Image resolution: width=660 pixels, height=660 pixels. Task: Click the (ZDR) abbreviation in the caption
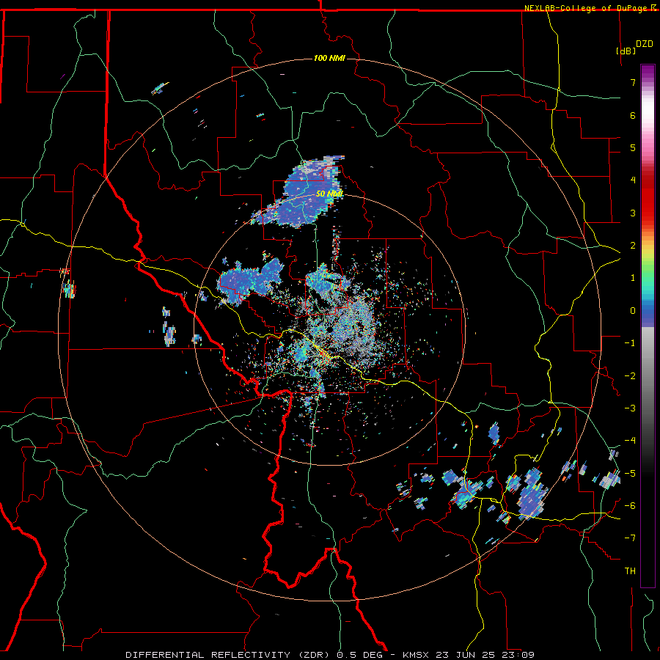click(x=314, y=655)
